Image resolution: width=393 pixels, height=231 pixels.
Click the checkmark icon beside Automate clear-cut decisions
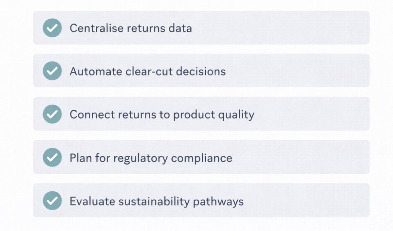(x=52, y=71)
